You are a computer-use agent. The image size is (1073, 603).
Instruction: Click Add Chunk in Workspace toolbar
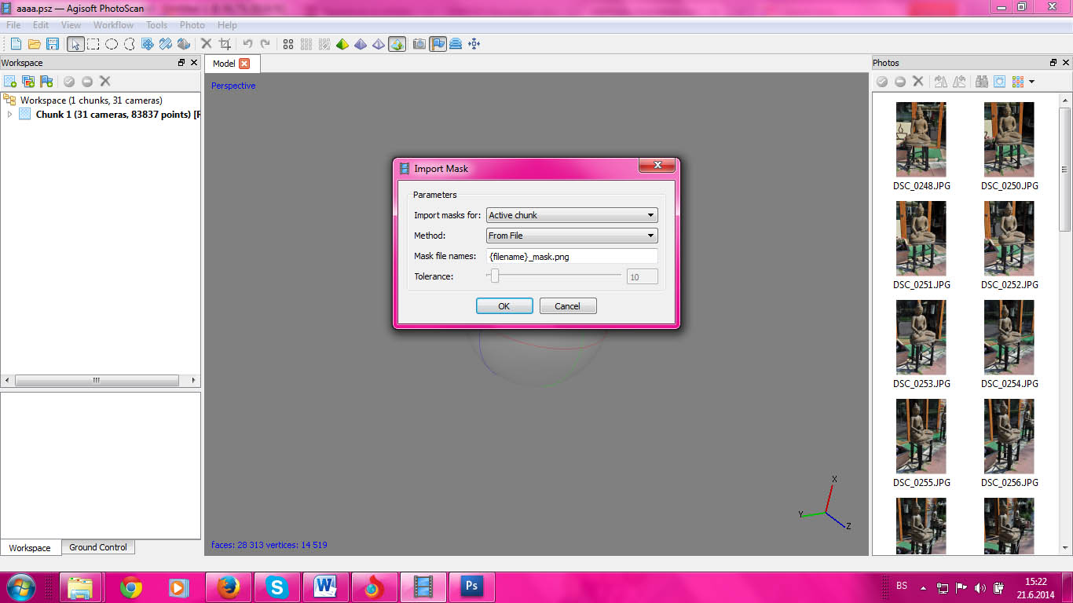point(10,81)
